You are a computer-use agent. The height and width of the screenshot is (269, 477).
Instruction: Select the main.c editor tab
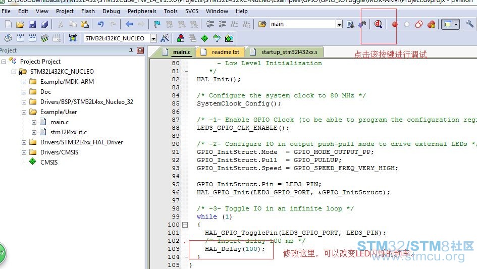(177, 52)
